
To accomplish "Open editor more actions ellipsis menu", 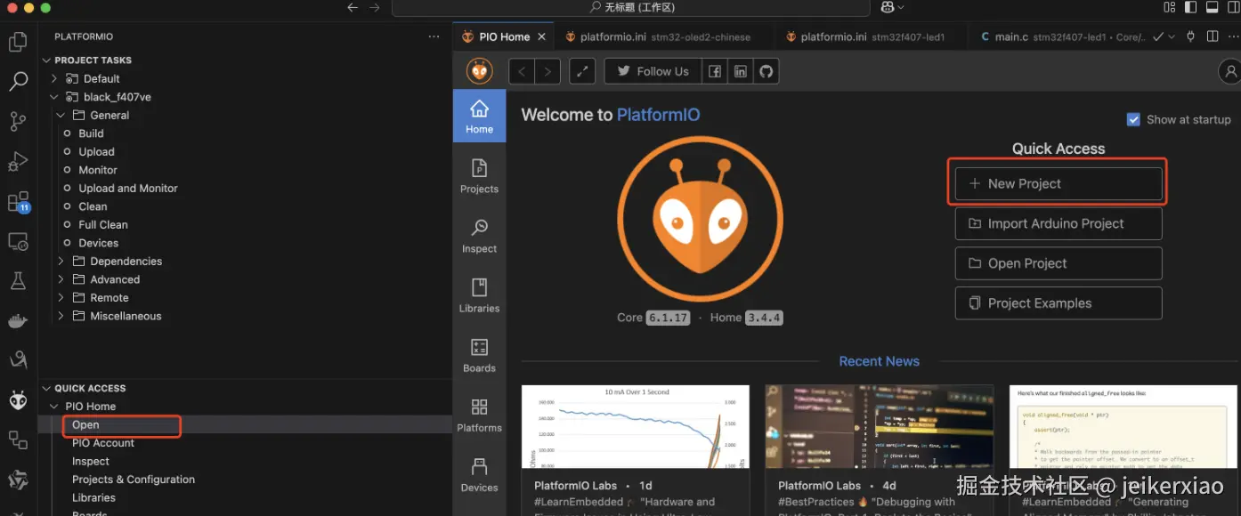I will [x=1233, y=36].
